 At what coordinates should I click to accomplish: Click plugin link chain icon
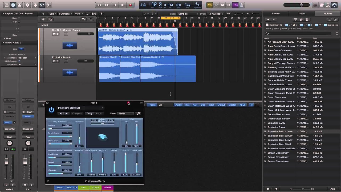pos(138,114)
